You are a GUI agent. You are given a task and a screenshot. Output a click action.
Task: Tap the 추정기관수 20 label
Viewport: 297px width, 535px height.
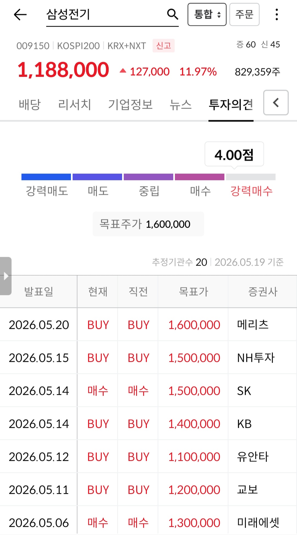[179, 262]
